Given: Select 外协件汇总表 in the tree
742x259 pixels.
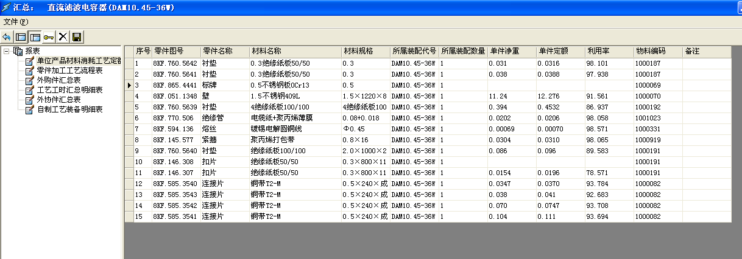Looking at the screenshot, I should click(x=58, y=100).
